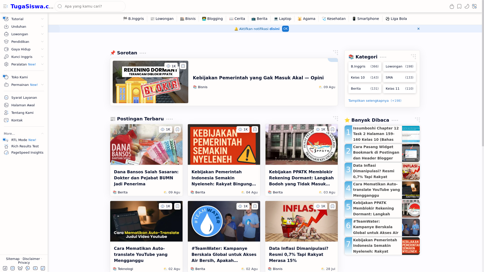Open popular post Issumboshi Chapter 12
Screen dimensions: 484x272
382,134
